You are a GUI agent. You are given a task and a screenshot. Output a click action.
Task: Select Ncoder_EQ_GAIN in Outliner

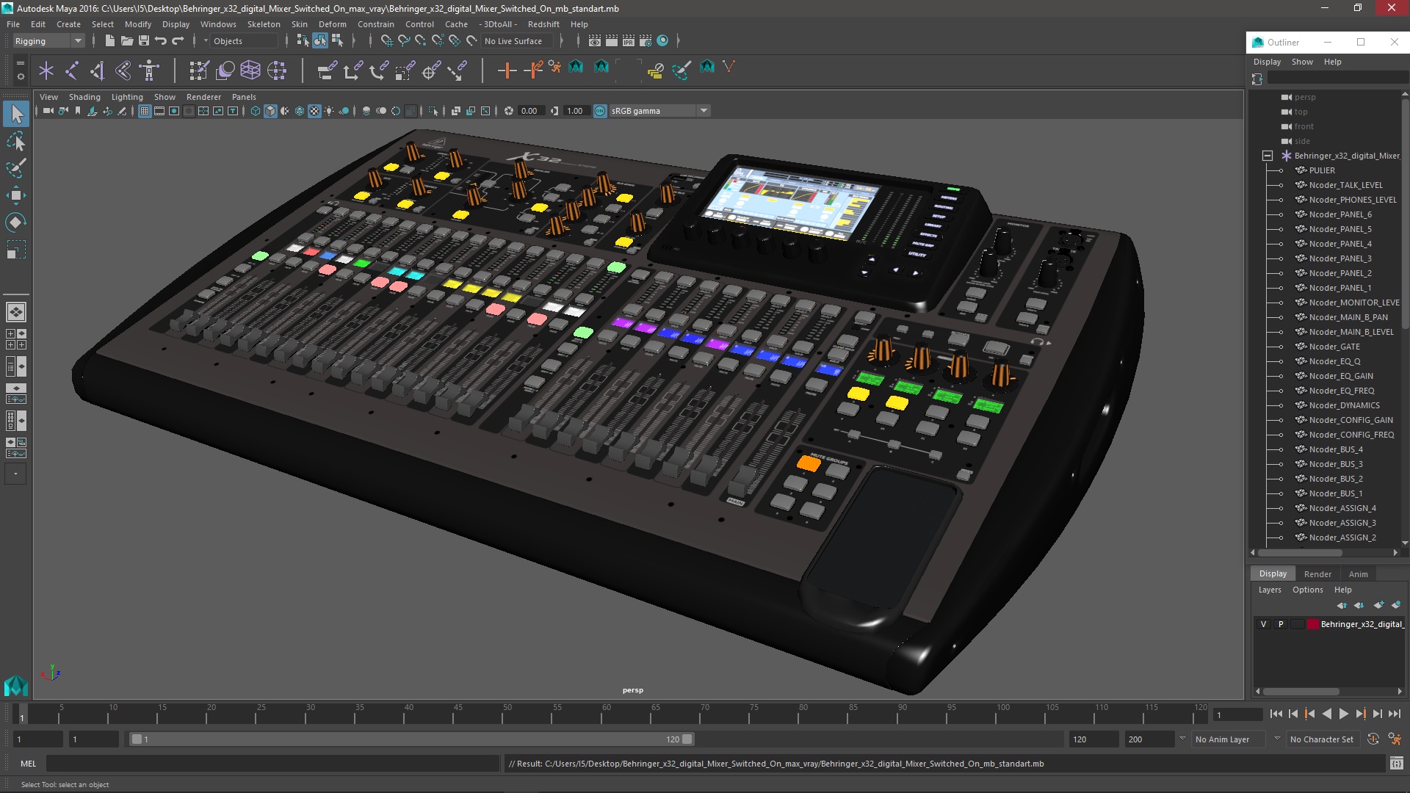pos(1340,376)
